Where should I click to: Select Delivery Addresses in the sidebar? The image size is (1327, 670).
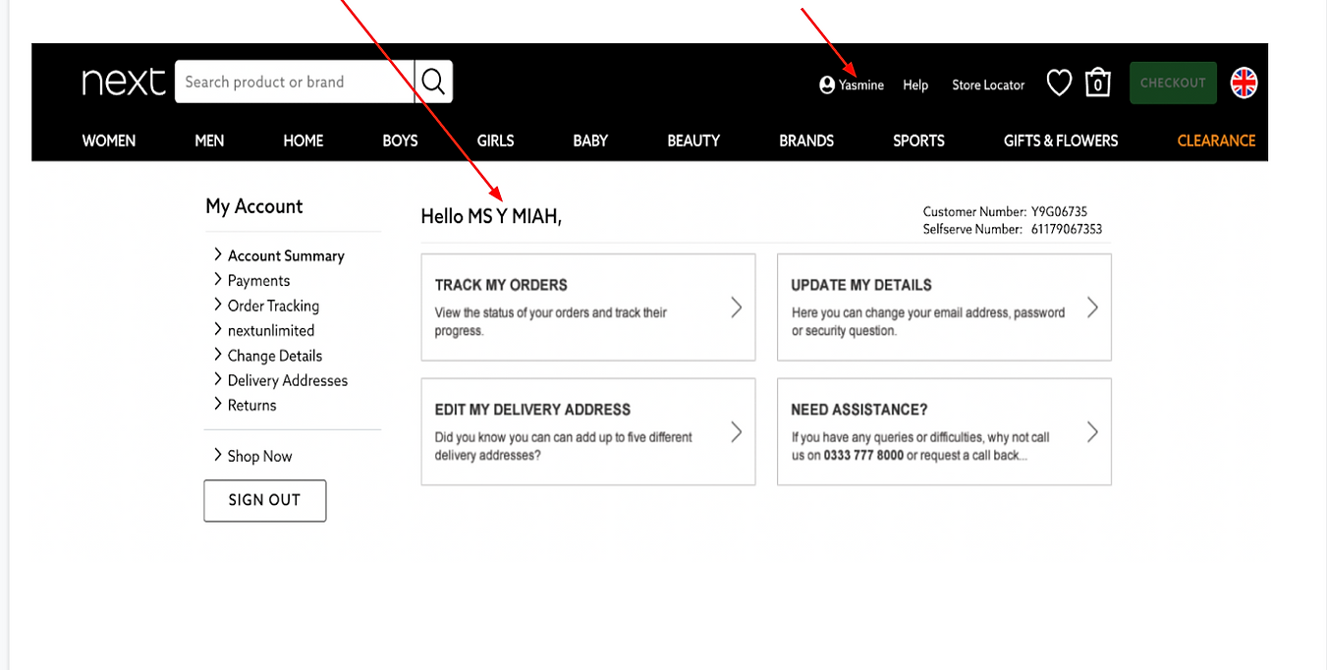[288, 380]
